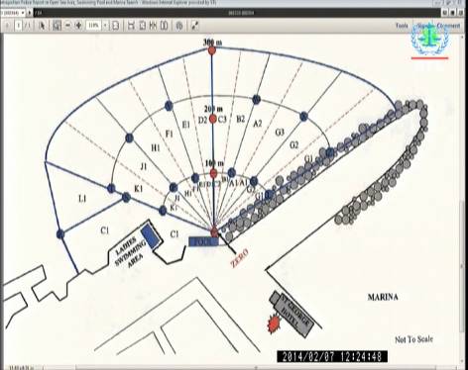Open the Comment pane
This screenshot has width=468, height=370.
point(448,26)
